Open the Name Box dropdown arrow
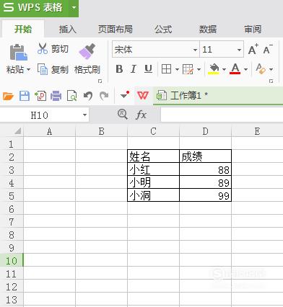Viewport: 283px width, 307px height. (x=84, y=115)
